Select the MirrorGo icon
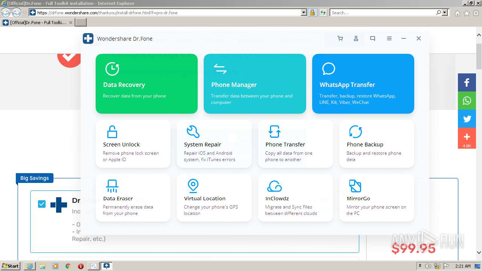Screen dimensions: 482x271 355,186
